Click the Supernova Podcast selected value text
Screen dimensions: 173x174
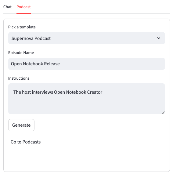tap(31, 38)
